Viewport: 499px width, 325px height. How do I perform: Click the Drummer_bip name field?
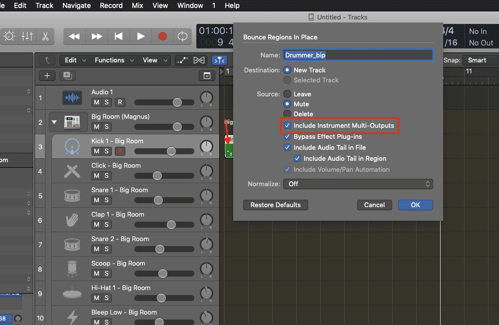[x=358, y=55]
